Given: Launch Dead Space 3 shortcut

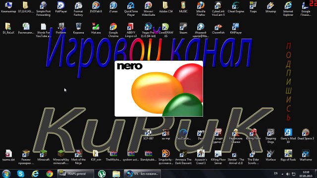Looking at the screenshot, I should [x=306, y=134].
